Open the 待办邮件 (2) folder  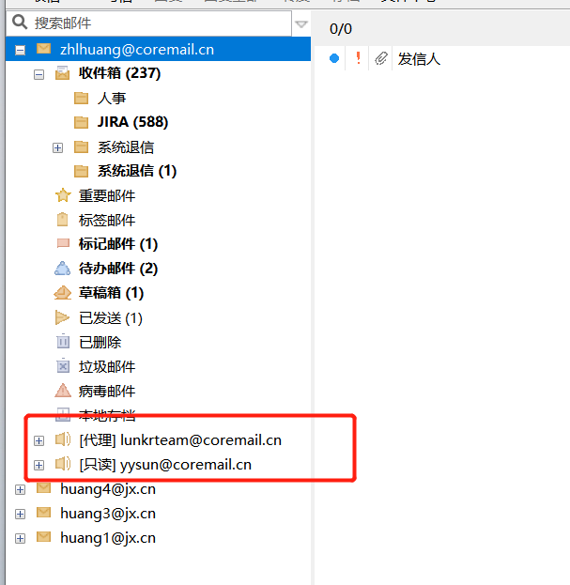coord(117,269)
